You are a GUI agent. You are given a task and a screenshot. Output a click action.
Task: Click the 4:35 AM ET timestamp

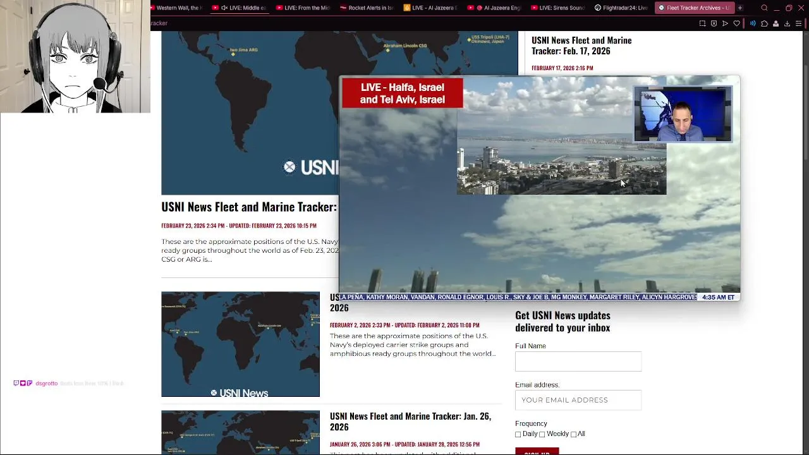[x=718, y=297]
